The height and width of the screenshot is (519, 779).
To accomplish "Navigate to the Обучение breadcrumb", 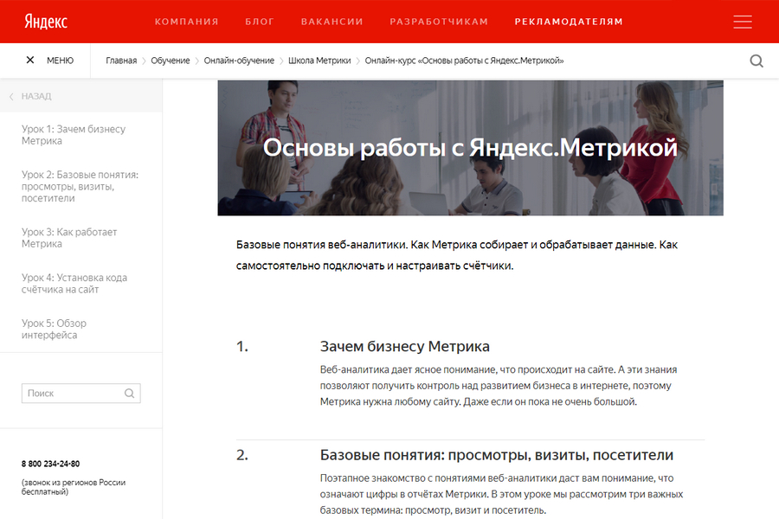I will [x=171, y=61].
